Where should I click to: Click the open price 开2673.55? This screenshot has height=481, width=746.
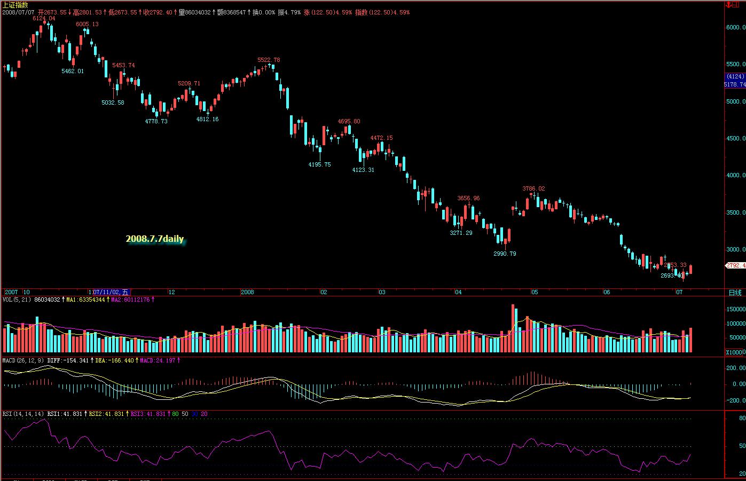pyautogui.click(x=52, y=12)
